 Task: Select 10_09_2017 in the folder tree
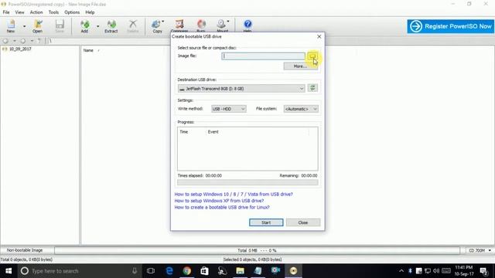[x=20, y=49]
